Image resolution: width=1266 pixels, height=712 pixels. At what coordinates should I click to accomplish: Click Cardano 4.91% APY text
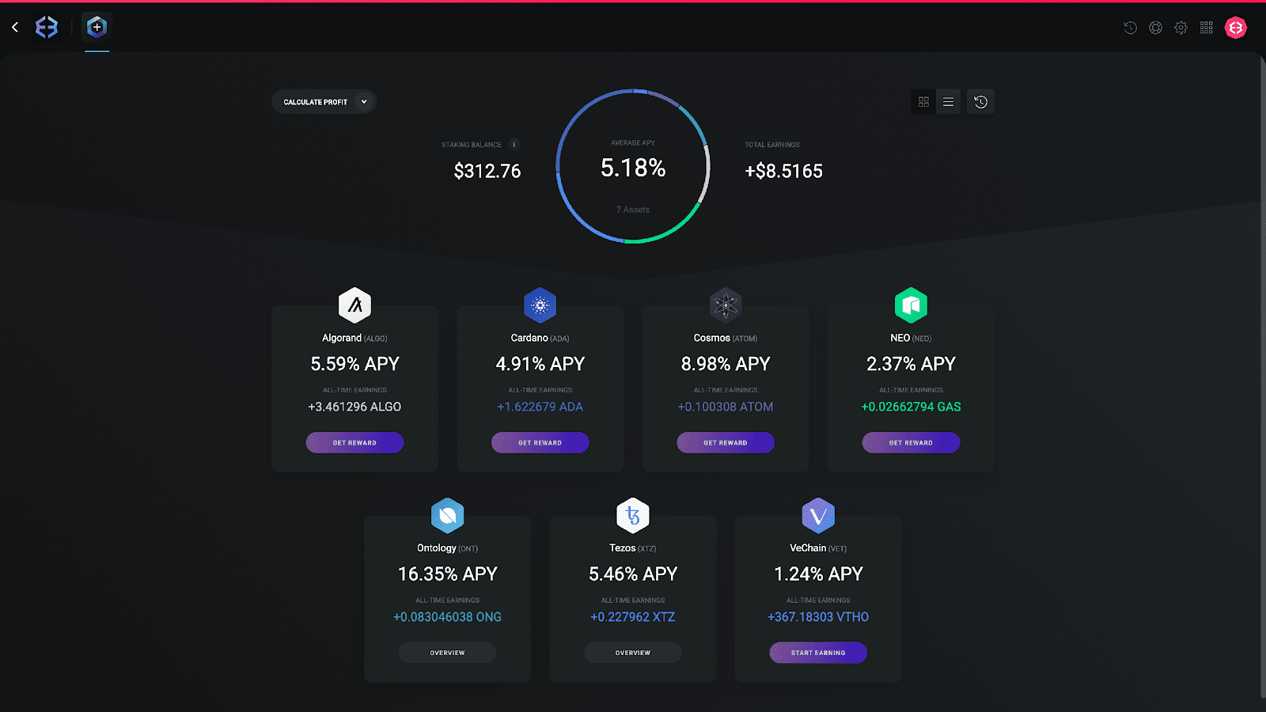[x=540, y=364]
